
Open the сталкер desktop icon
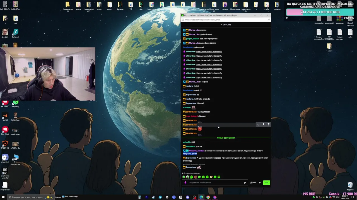point(225,6)
